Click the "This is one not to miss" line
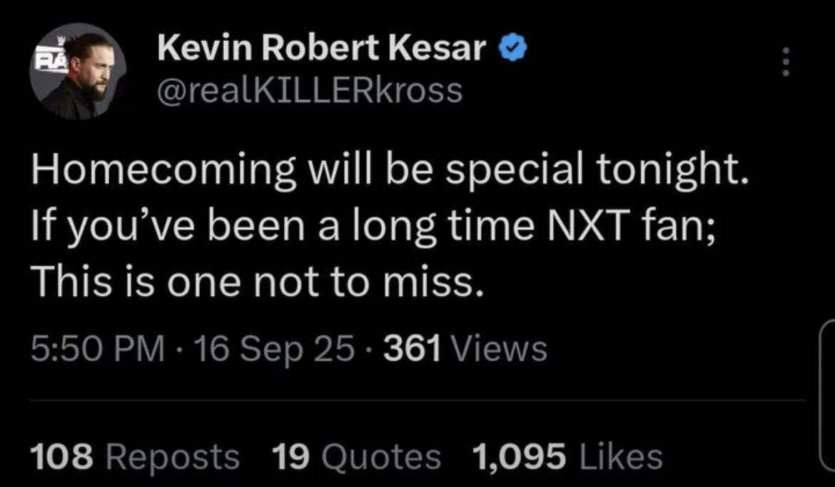This screenshot has height=487, width=835. point(258,281)
